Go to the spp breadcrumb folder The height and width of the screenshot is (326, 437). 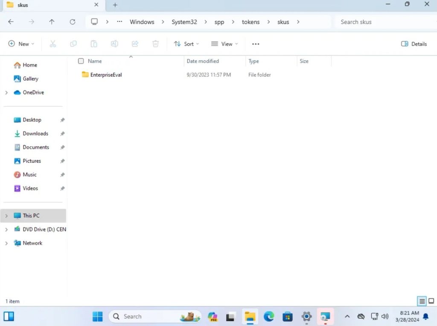tap(219, 22)
